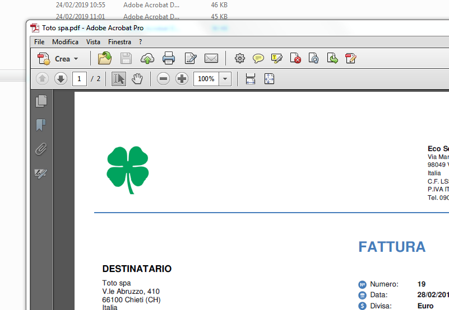
Task: Zoom out with minus button
Action: click(x=164, y=79)
